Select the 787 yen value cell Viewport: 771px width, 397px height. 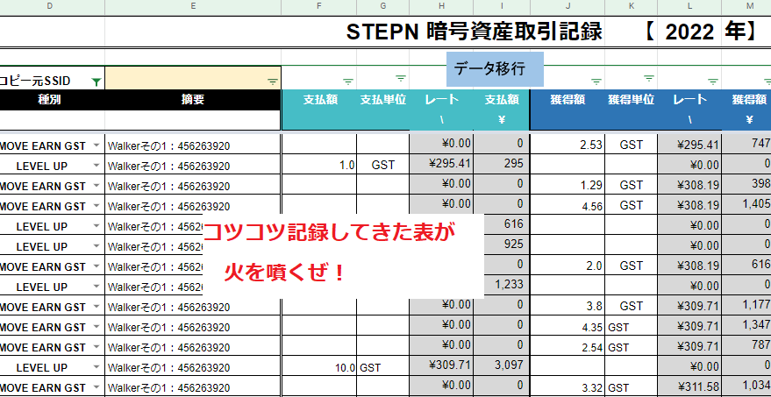click(746, 345)
